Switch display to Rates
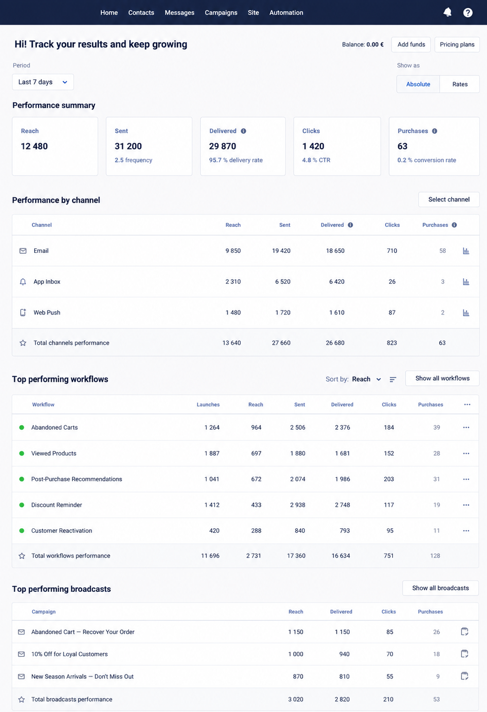The image size is (487, 712). click(460, 84)
